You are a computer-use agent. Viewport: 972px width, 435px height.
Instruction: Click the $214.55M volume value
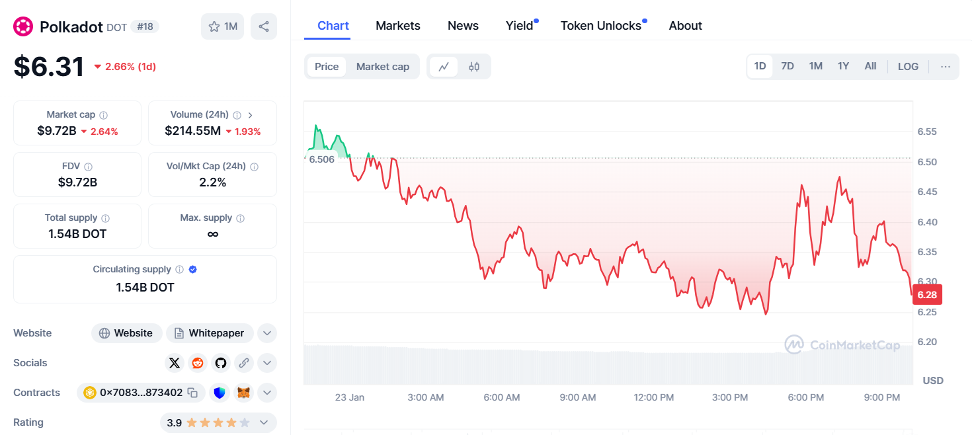tap(193, 131)
